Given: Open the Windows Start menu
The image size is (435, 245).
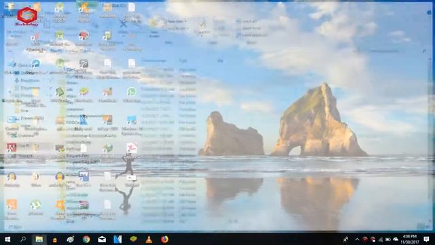Looking at the screenshot, I should [7, 239].
